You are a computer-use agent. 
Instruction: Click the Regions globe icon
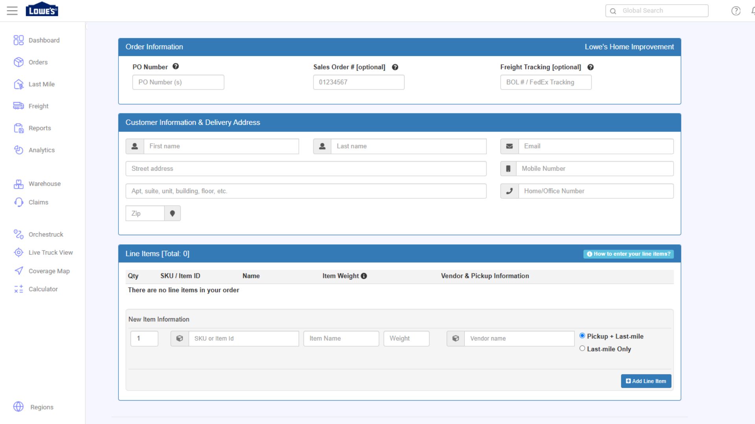(18, 407)
